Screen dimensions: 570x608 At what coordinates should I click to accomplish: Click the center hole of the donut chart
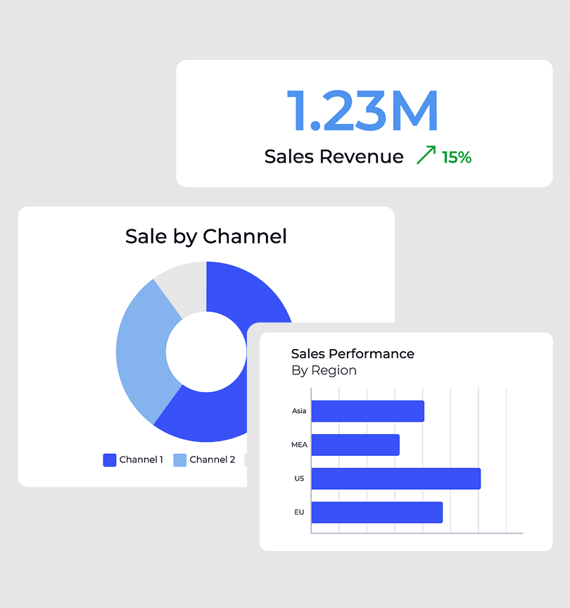tap(205, 352)
